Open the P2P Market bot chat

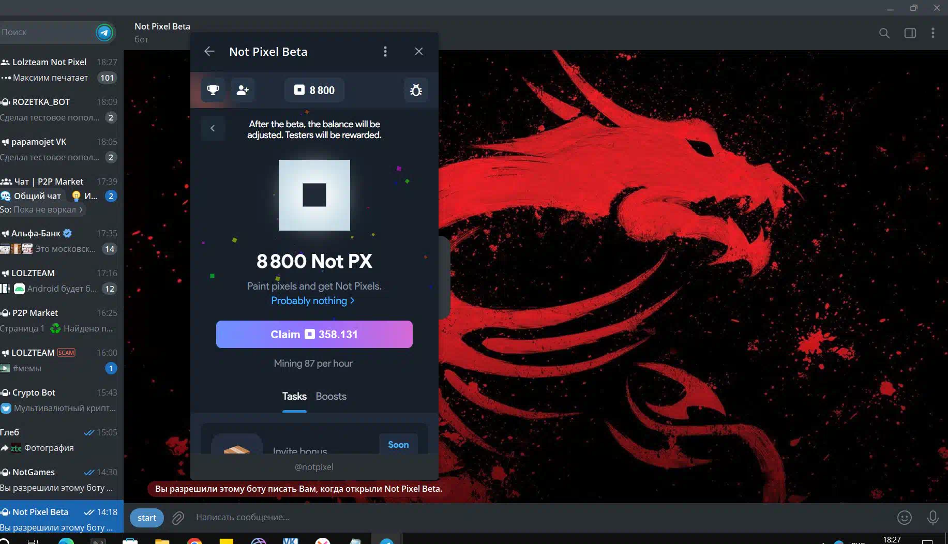[x=62, y=321]
